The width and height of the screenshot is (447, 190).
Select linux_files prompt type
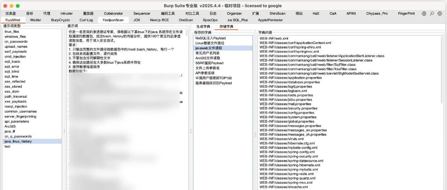(32, 31)
